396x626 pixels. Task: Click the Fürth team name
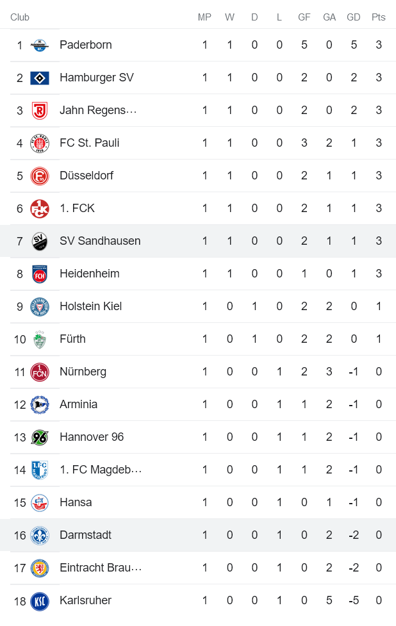[72, 339]
